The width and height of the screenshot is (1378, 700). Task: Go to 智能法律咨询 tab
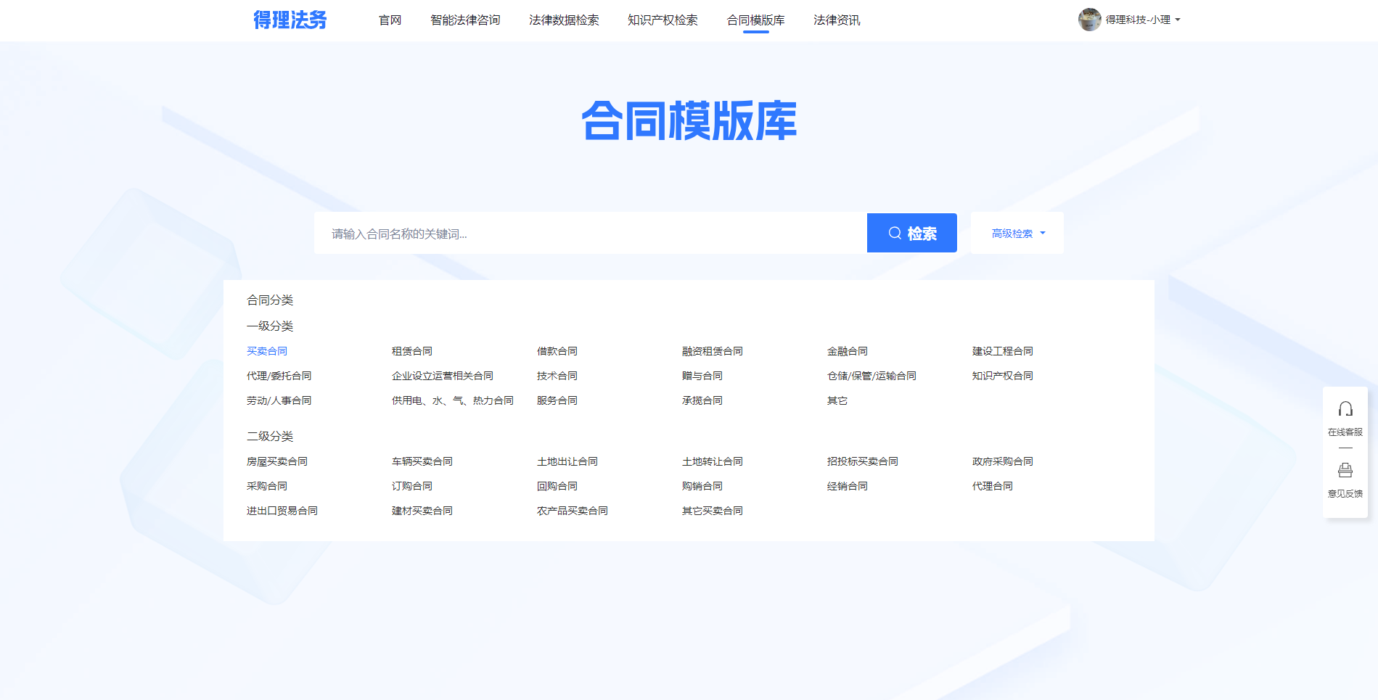click(465, 20)
